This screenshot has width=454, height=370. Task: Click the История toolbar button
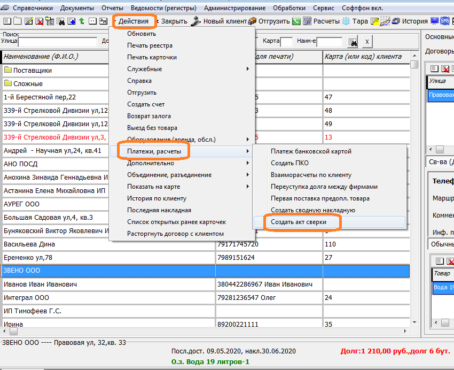point(414,21)
